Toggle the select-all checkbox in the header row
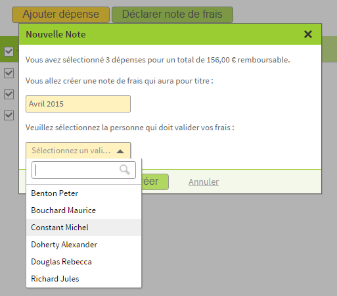337x296 pixels. [9, 52]
